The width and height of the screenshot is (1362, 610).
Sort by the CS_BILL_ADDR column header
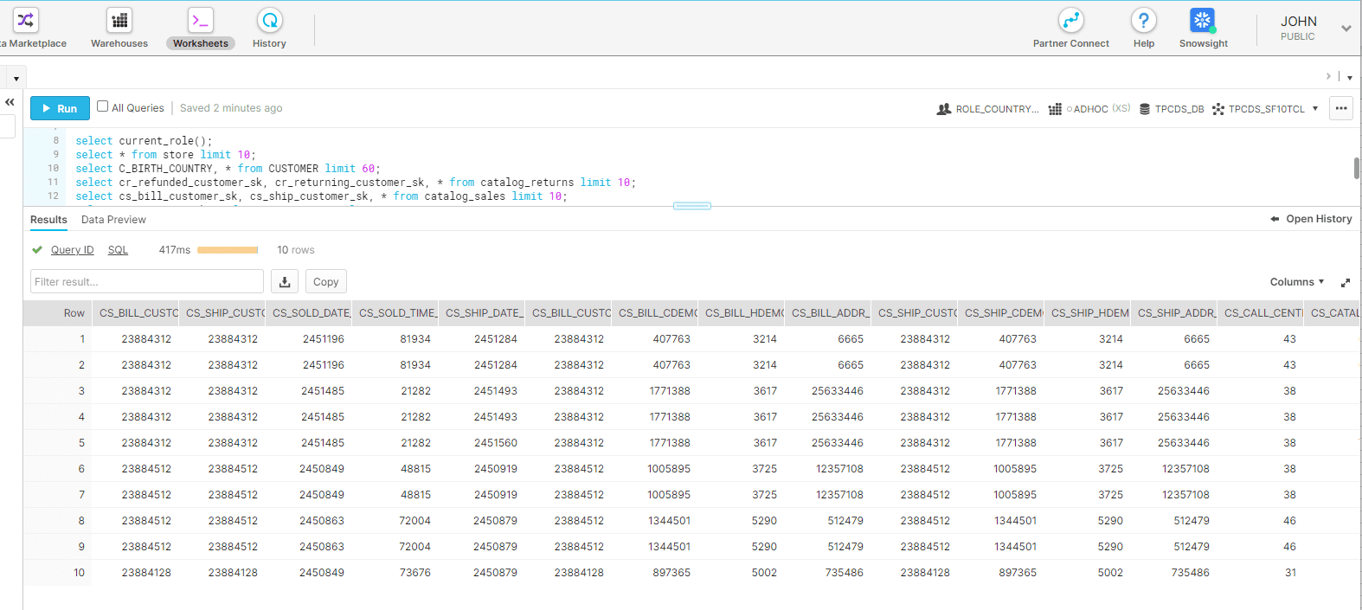pyautogui.click(x=828, y=313)
